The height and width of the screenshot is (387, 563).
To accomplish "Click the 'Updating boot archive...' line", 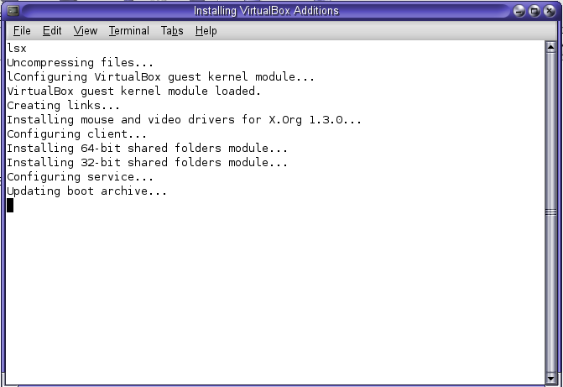I will (x=86, y=191).
